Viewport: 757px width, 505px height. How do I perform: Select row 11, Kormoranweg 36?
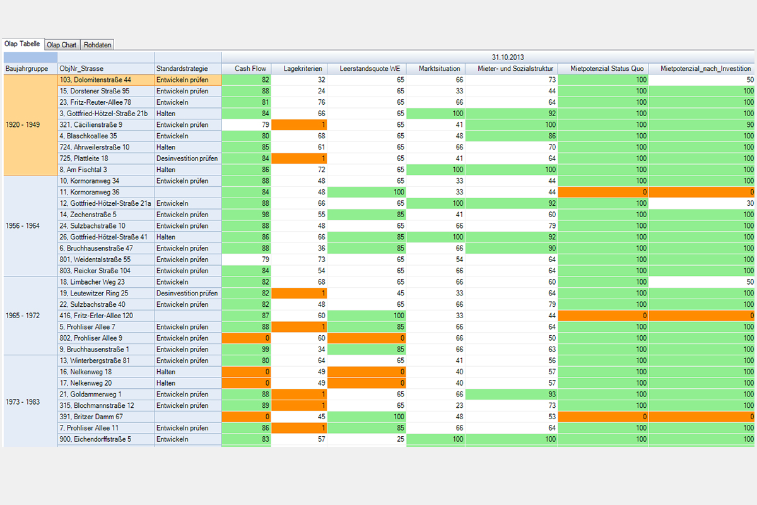pyautogui.click(x=106, y=192)
